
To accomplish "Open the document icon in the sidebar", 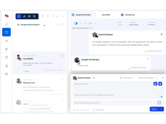I will coord(7,66).
